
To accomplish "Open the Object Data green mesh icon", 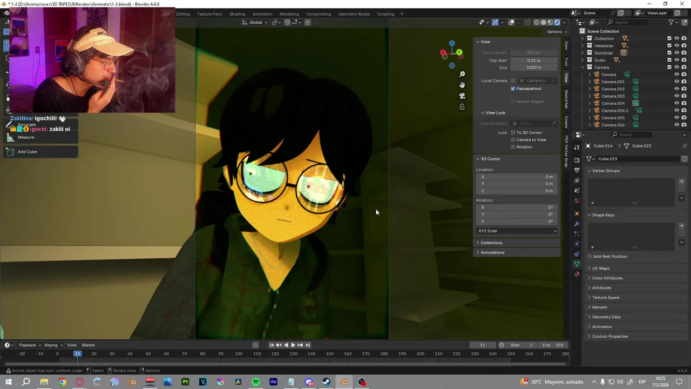I will 577,264.
